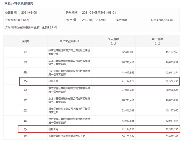
Task: Select sell amount 29,097,102
Action: [x=172, y=136]
